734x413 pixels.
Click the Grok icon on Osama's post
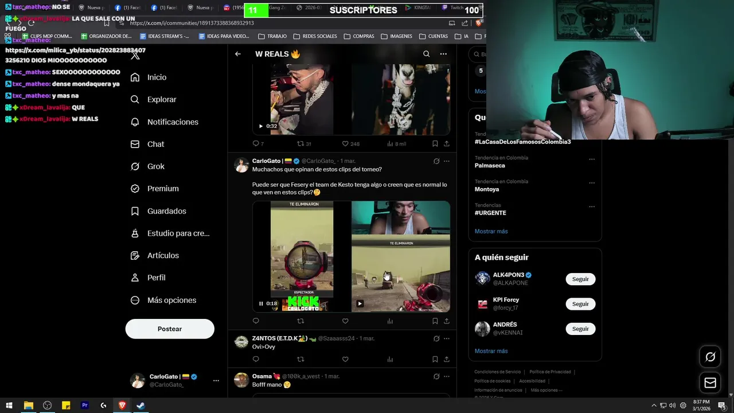[x=436, y=376]
